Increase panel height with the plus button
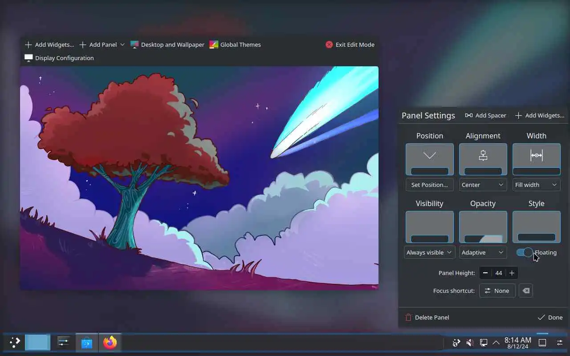570x356 pixels. [512, 273]
